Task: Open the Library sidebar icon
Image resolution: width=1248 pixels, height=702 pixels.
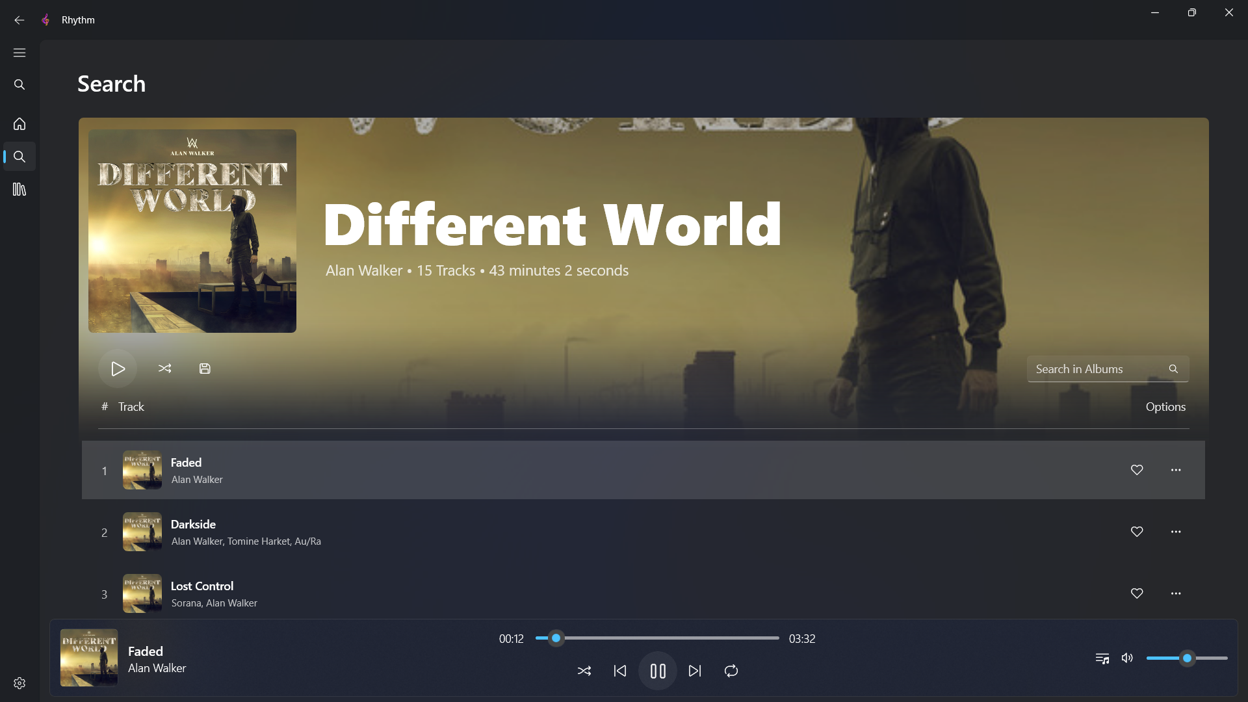Action: click(x=19, y=189)
